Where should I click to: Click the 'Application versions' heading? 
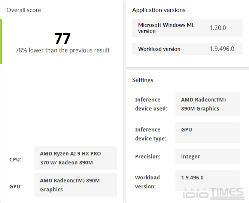point(159,10)
